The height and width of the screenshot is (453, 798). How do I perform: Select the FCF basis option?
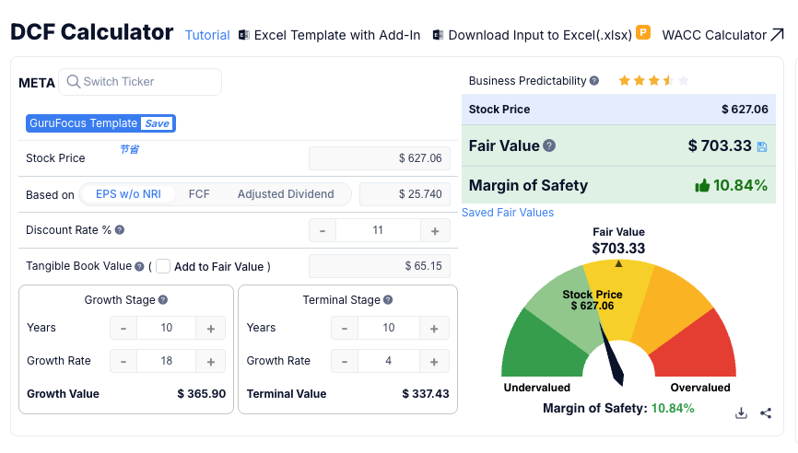[199, 194]
